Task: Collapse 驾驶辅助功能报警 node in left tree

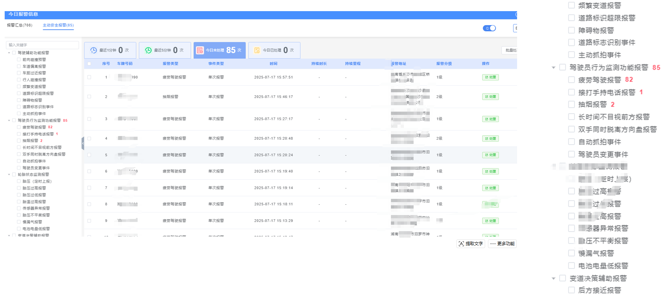Action: [9, 53]
